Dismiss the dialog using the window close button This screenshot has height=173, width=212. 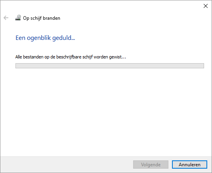(x=206, y=6)
